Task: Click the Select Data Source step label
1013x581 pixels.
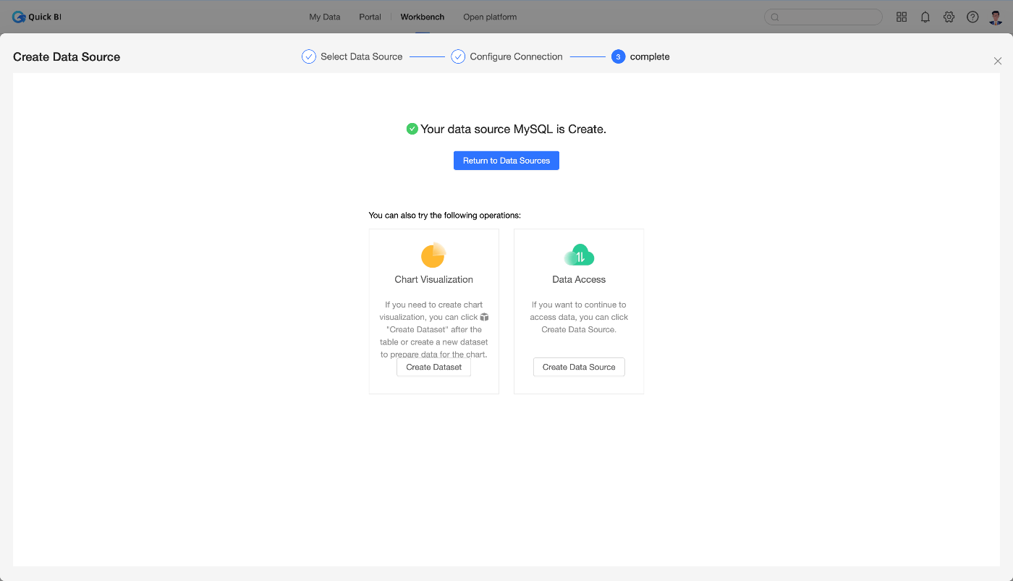Action: (x=362, y=56)
